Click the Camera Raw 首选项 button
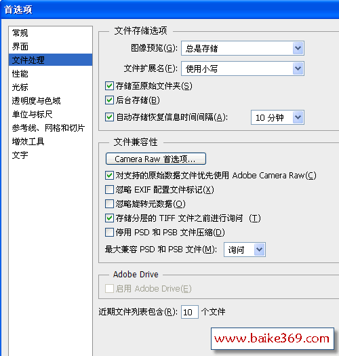Viewport: 339px width, 356px height. (x=156, y=159)
